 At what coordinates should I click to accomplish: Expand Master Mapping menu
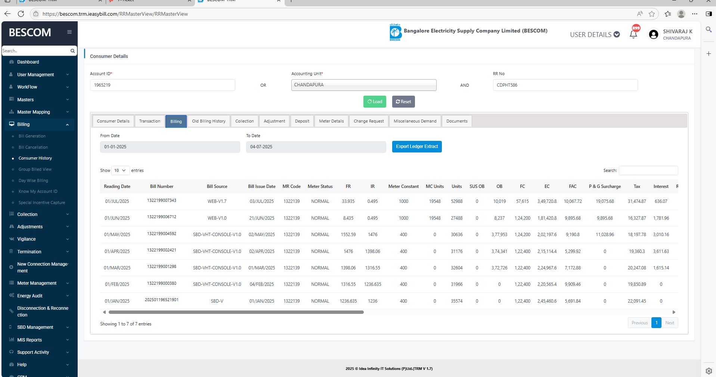coord(39,112)
